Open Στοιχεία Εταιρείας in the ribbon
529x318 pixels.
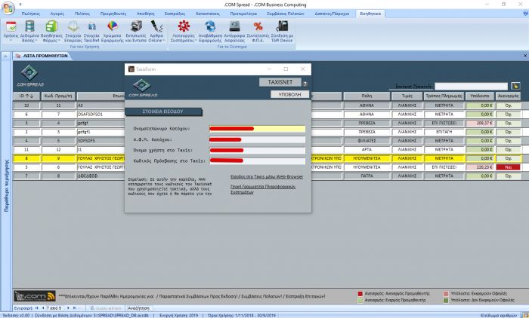(73, 32)
